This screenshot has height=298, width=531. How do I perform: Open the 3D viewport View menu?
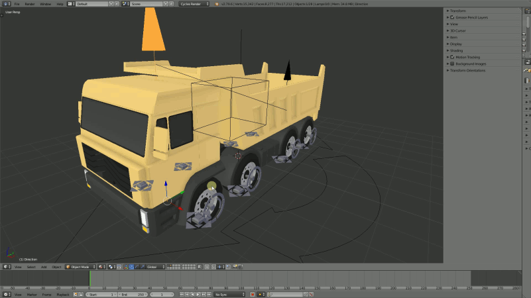pos(18,267)
